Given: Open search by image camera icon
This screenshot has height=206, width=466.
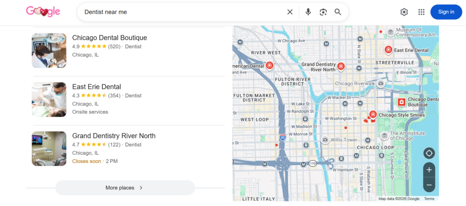Looking at the screenshot, I should tap(323, 12).
